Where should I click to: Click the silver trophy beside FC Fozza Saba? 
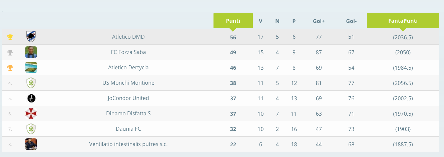10,52
